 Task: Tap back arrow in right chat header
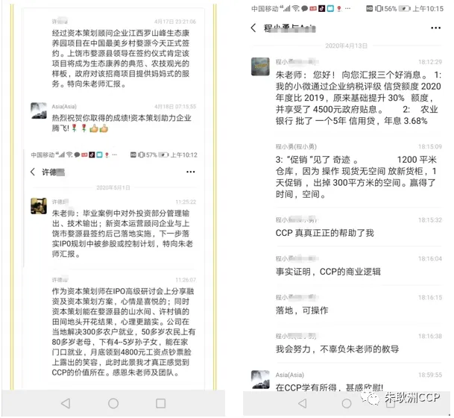(x=253, y=28)
